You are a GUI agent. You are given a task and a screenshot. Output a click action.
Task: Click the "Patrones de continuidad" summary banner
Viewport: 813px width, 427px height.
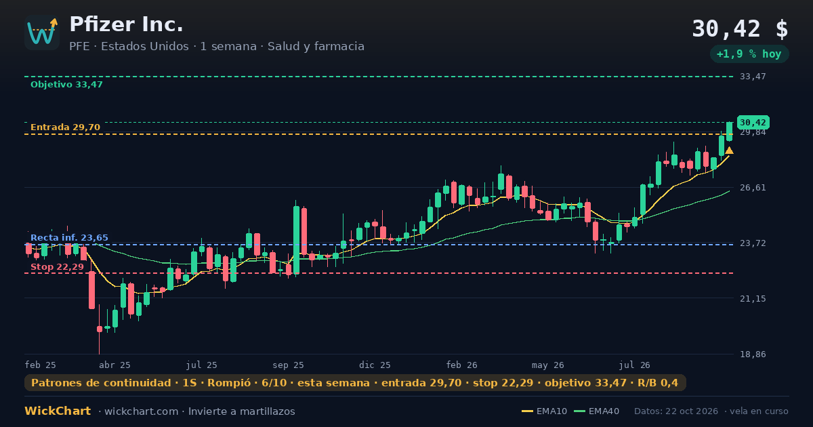[x=355, y=383]
